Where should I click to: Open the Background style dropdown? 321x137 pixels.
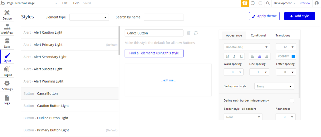coord(274,86)
